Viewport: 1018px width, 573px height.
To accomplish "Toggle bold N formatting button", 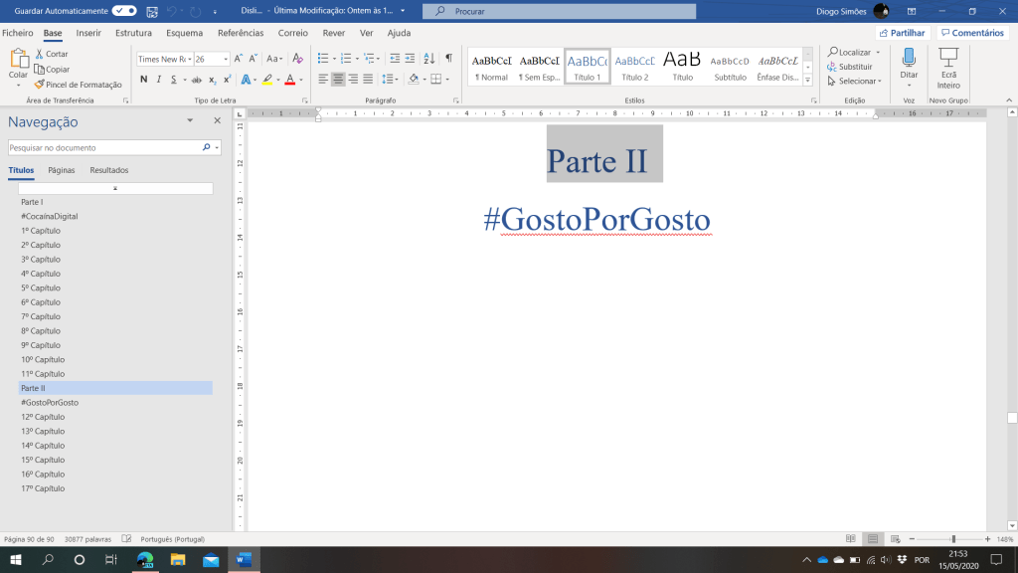I will (x=143, y=80).
